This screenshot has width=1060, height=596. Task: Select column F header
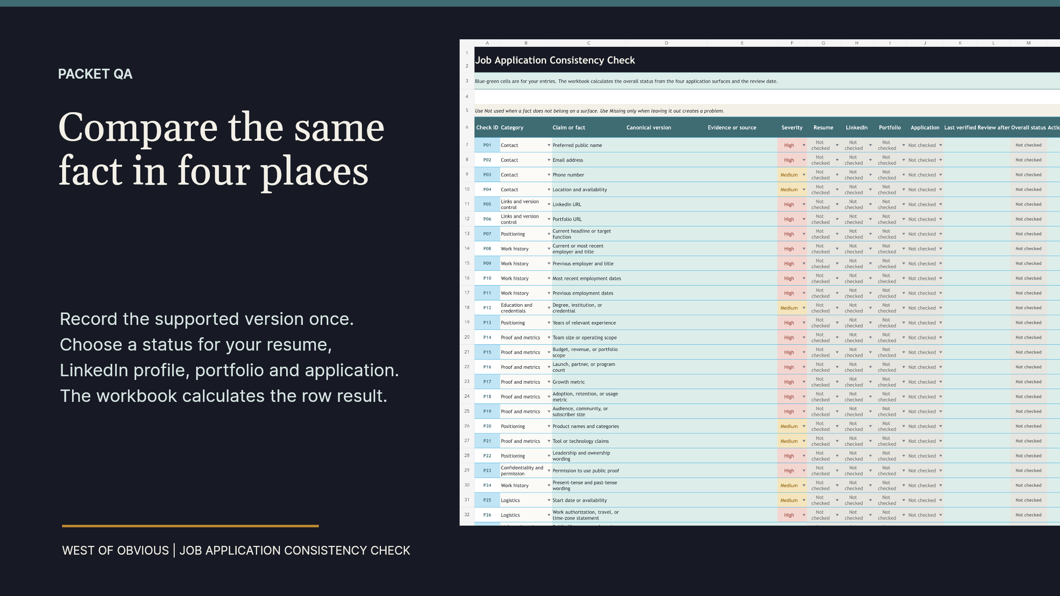tap(792, 43)
